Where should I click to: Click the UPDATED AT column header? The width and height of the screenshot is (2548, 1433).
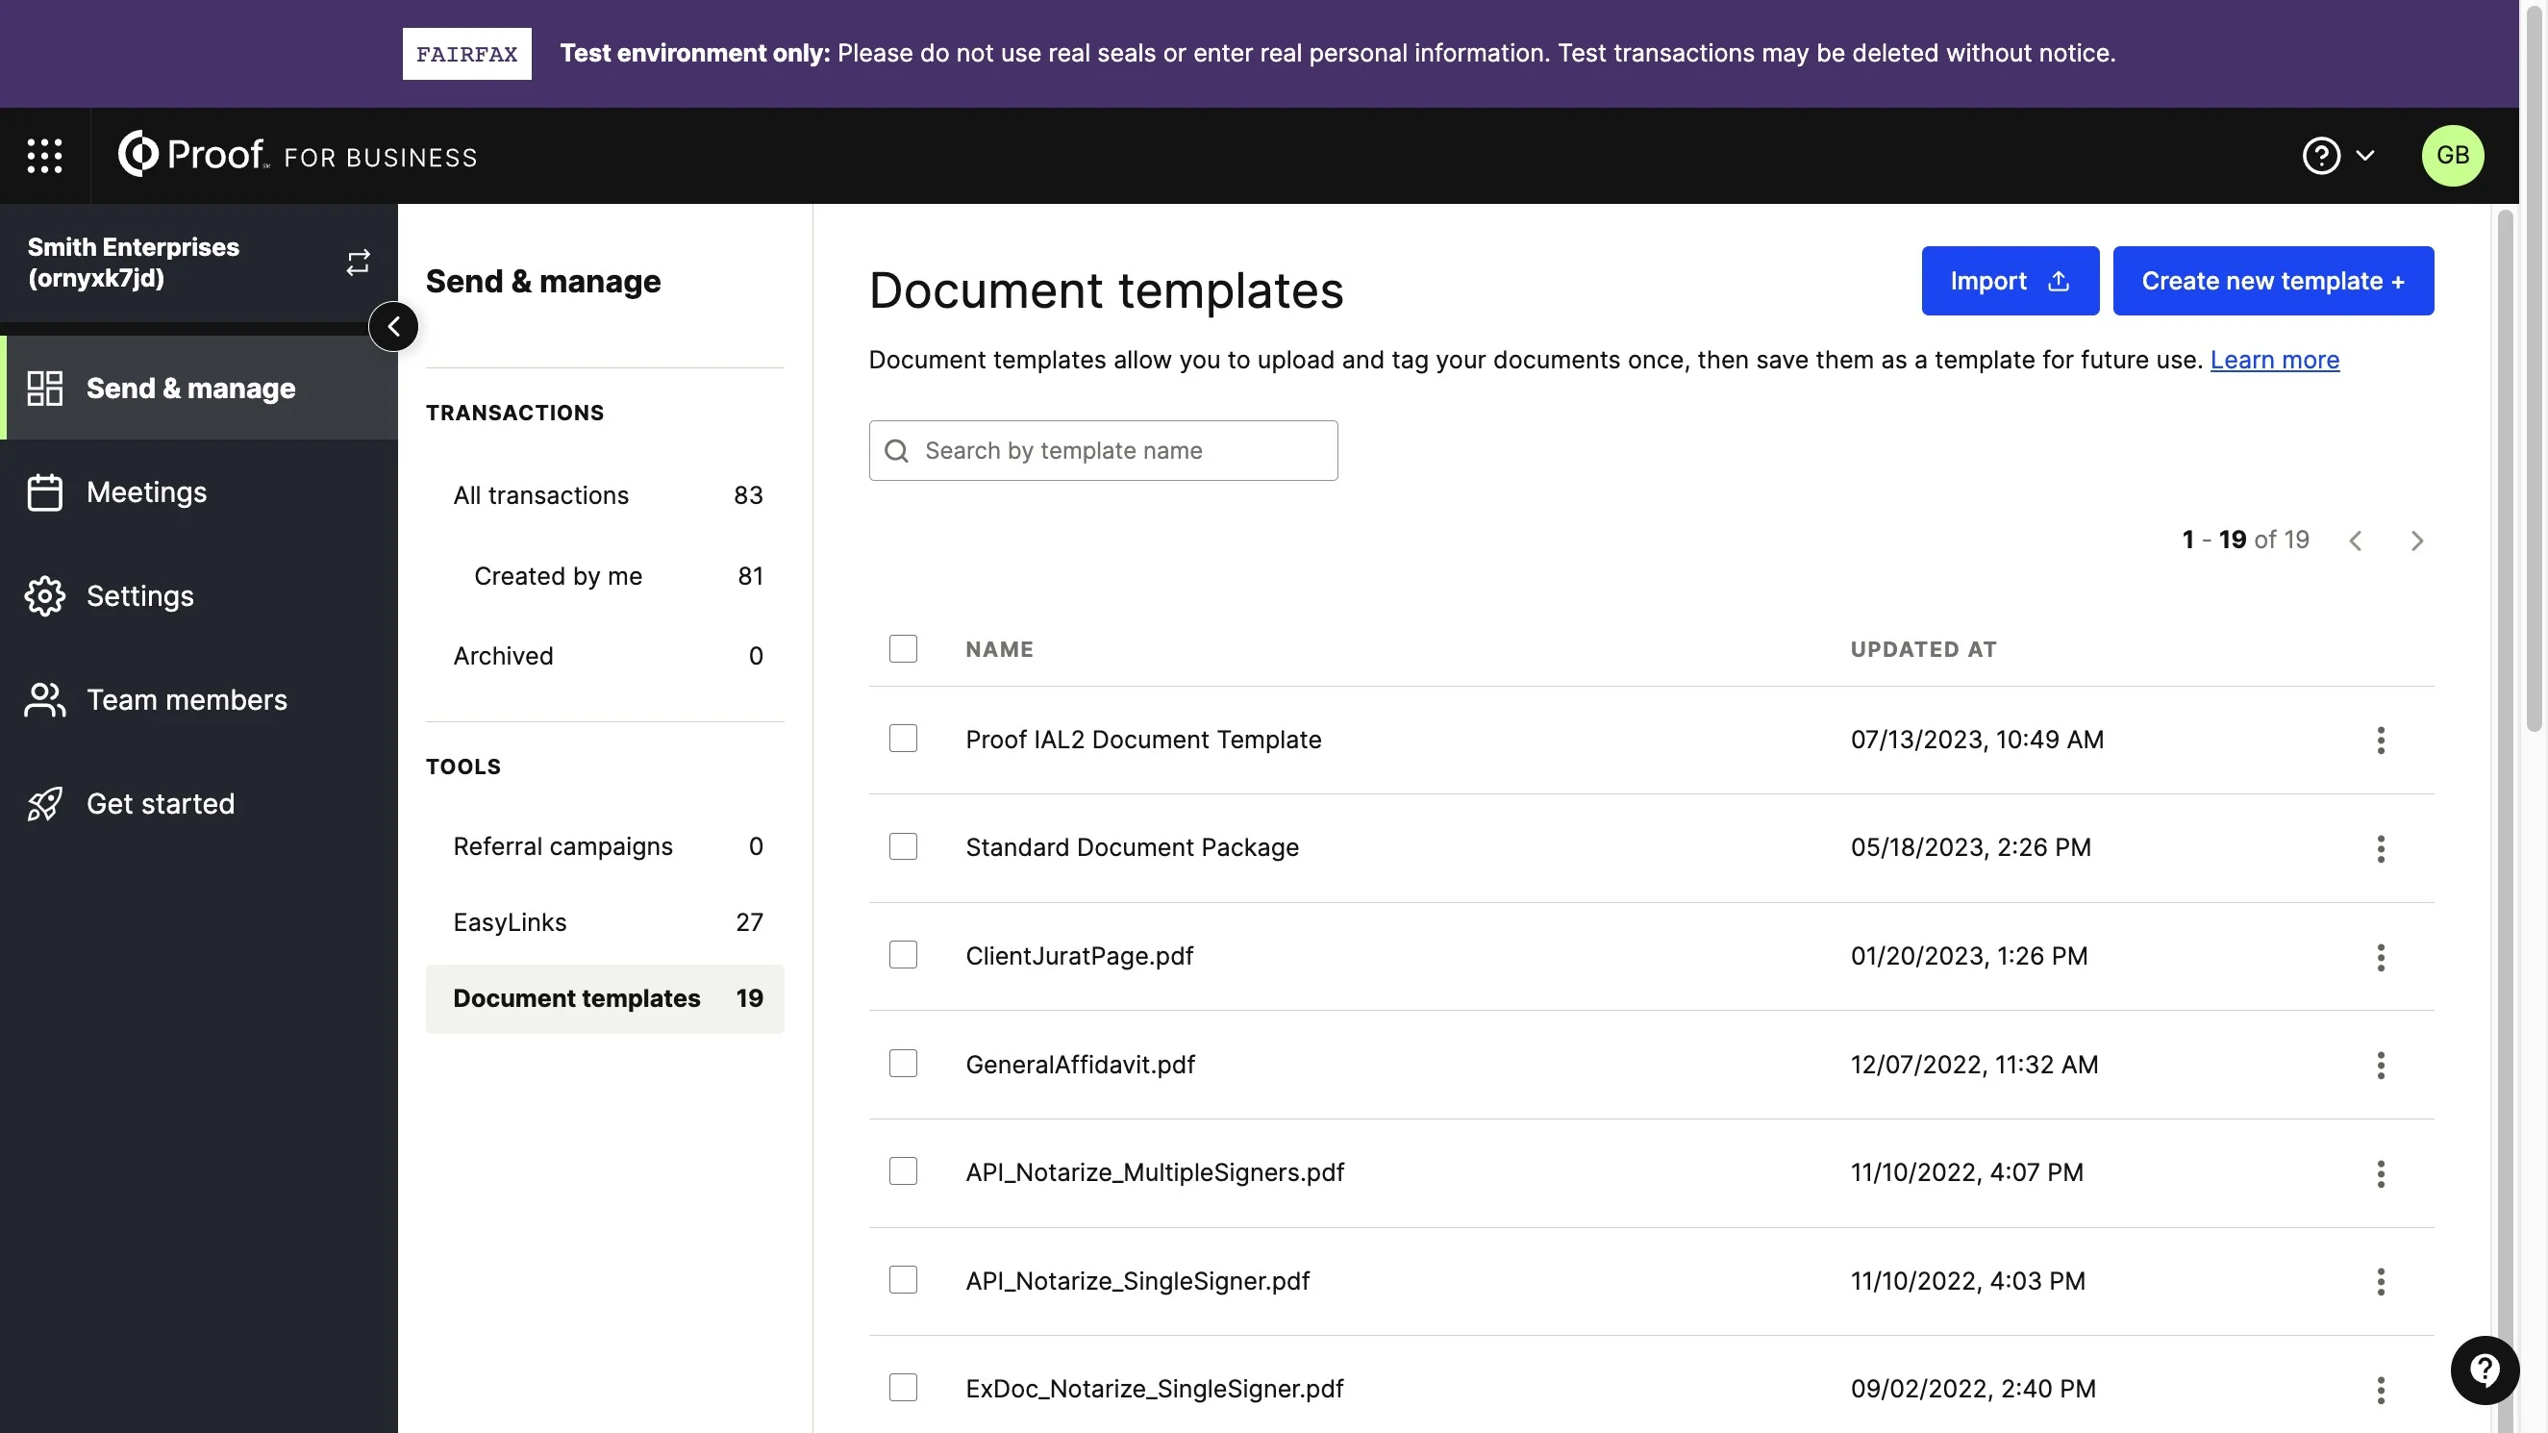(1923, 649)
